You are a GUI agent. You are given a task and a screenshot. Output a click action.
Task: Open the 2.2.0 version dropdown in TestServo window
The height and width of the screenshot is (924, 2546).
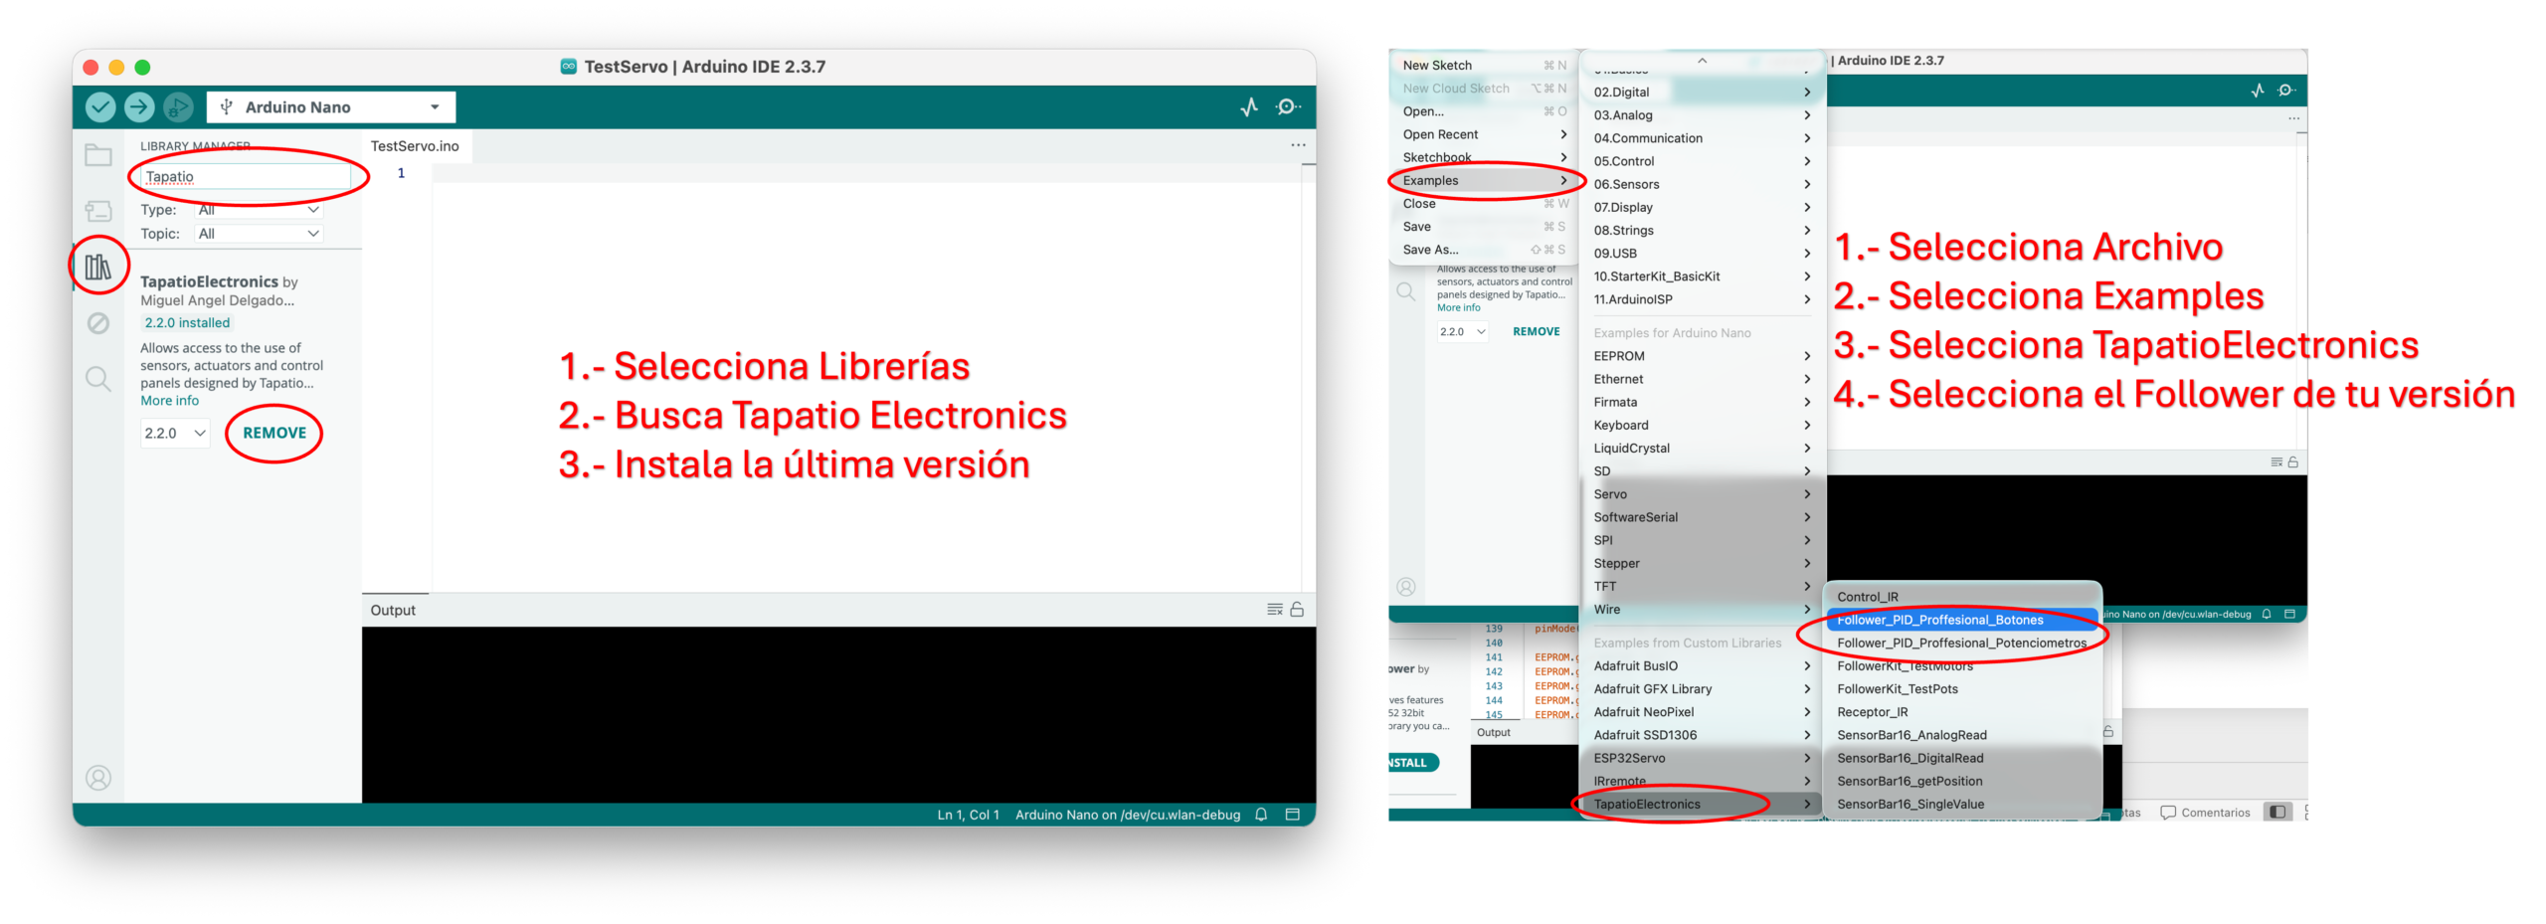tap(174, 433)
